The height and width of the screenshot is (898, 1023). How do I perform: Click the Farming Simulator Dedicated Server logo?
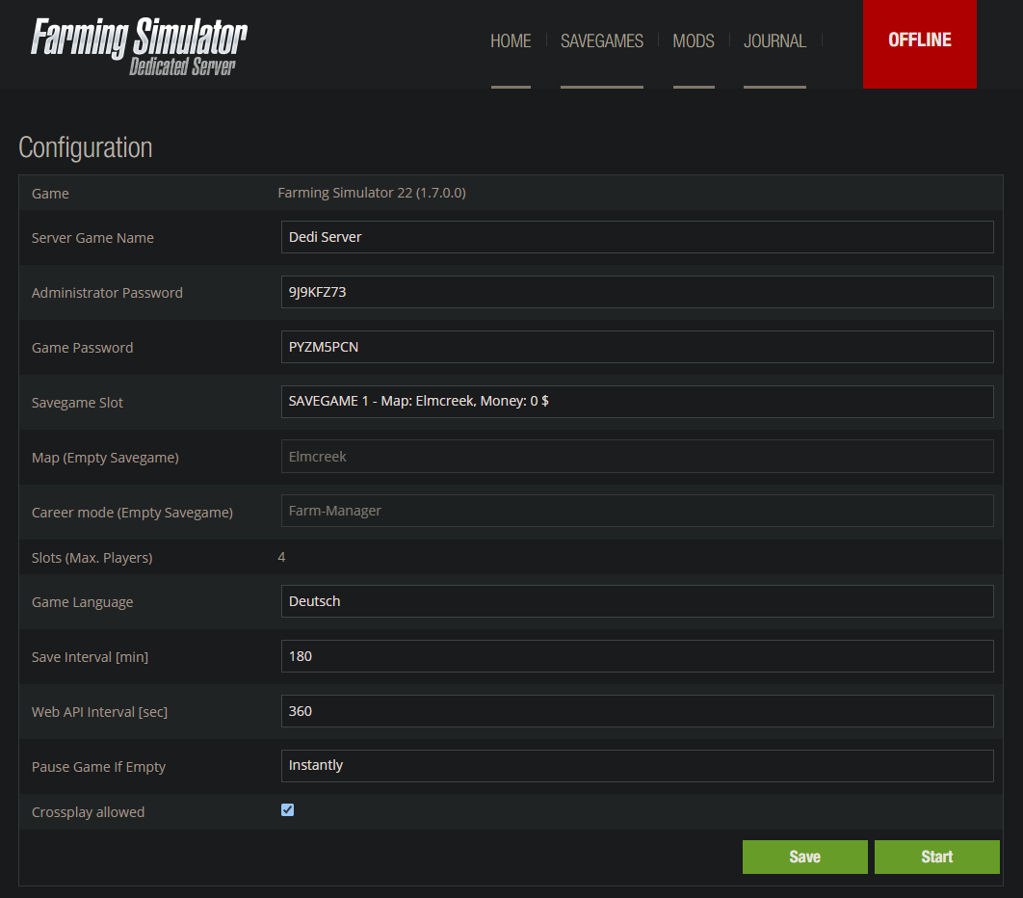(x=139, y=45)
